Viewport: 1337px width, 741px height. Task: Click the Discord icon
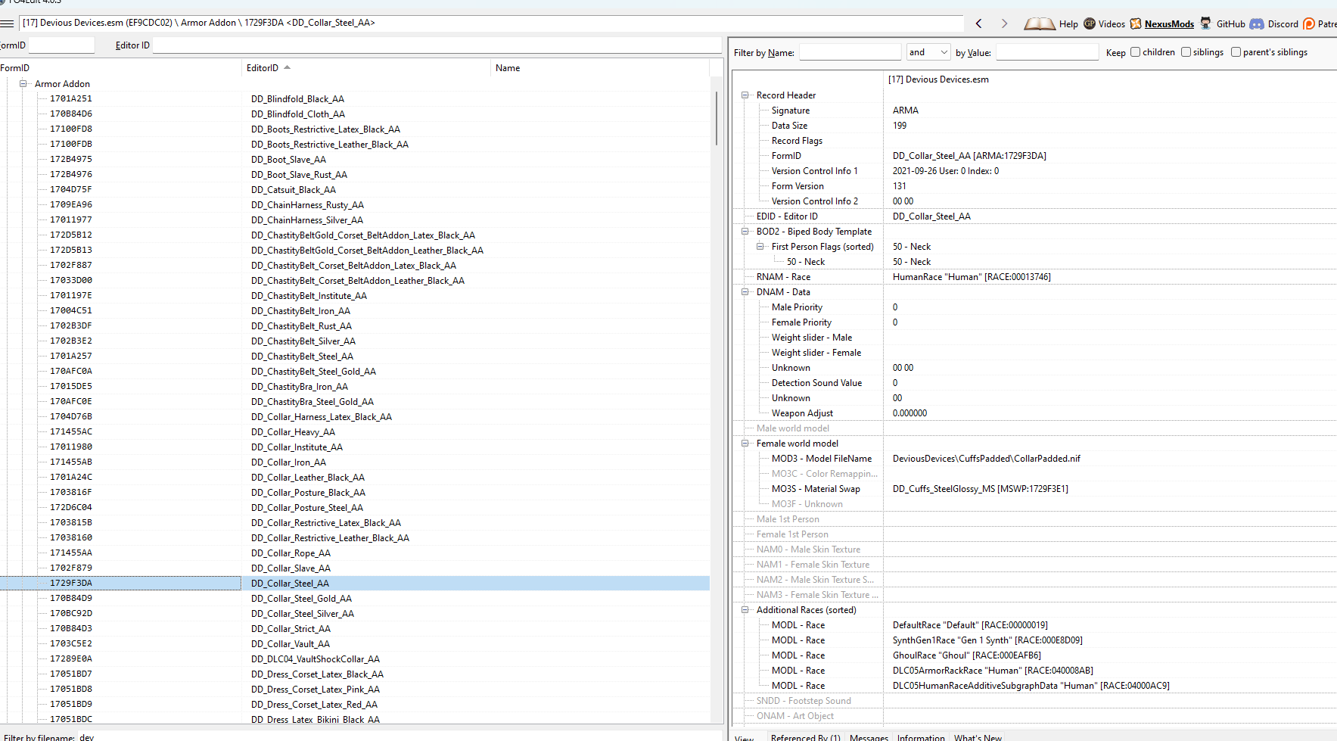pos(1257,23)
